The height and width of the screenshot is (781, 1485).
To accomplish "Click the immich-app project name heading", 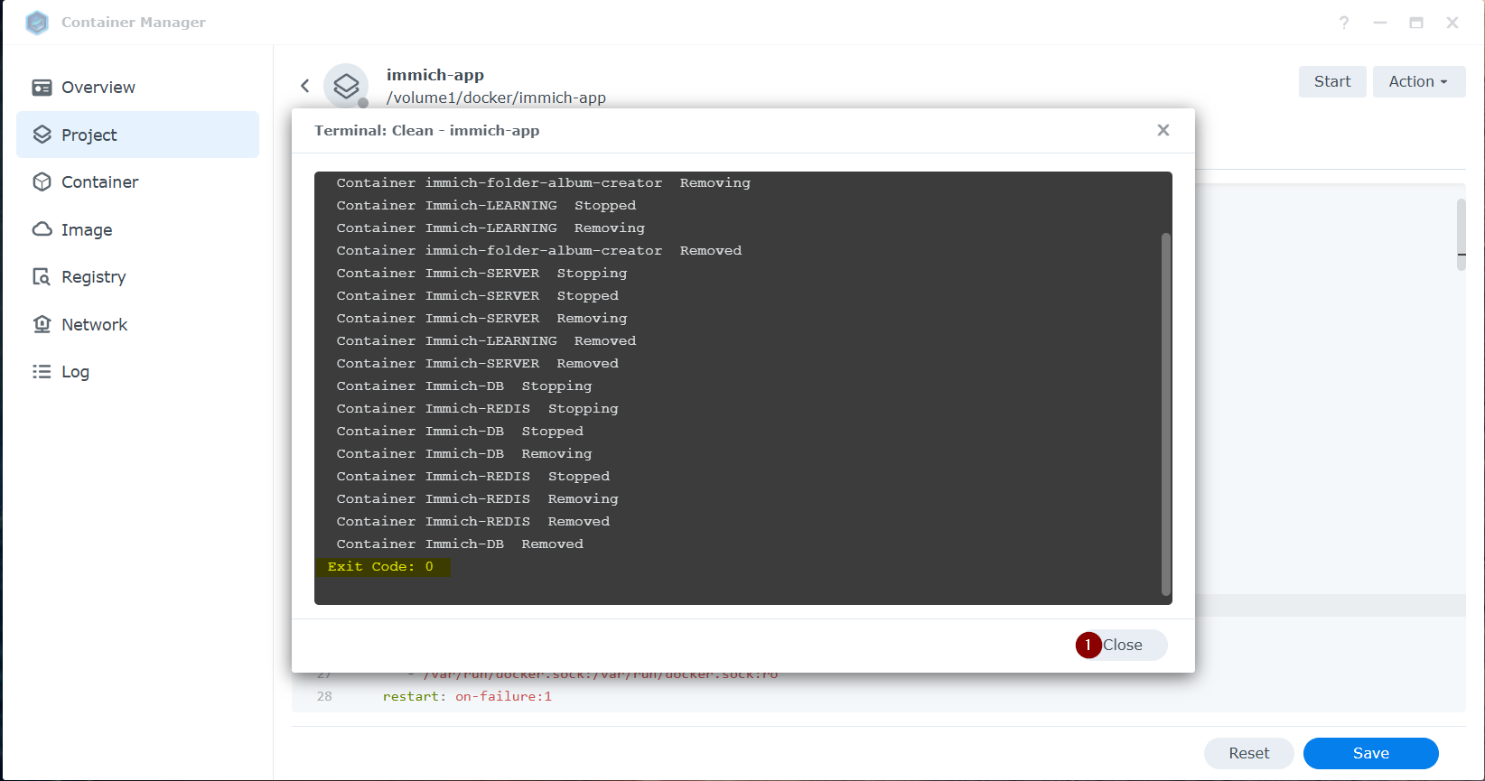I will click(x=435, y=75).
